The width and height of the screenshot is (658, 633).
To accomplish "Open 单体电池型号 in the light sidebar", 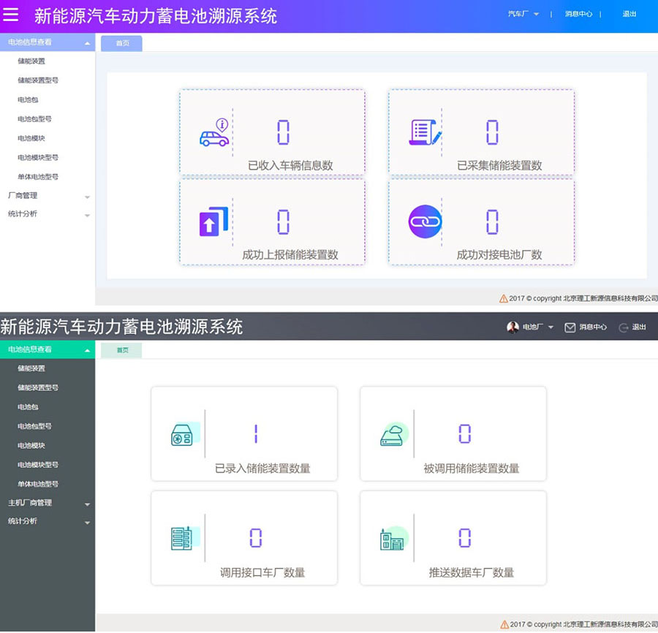I will 38,177.
